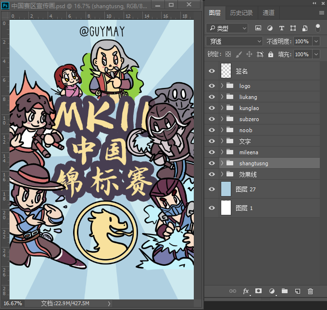Select the 效果线 group name
The width and height of the screenshot is (327, 310).
tap(248, 174)
